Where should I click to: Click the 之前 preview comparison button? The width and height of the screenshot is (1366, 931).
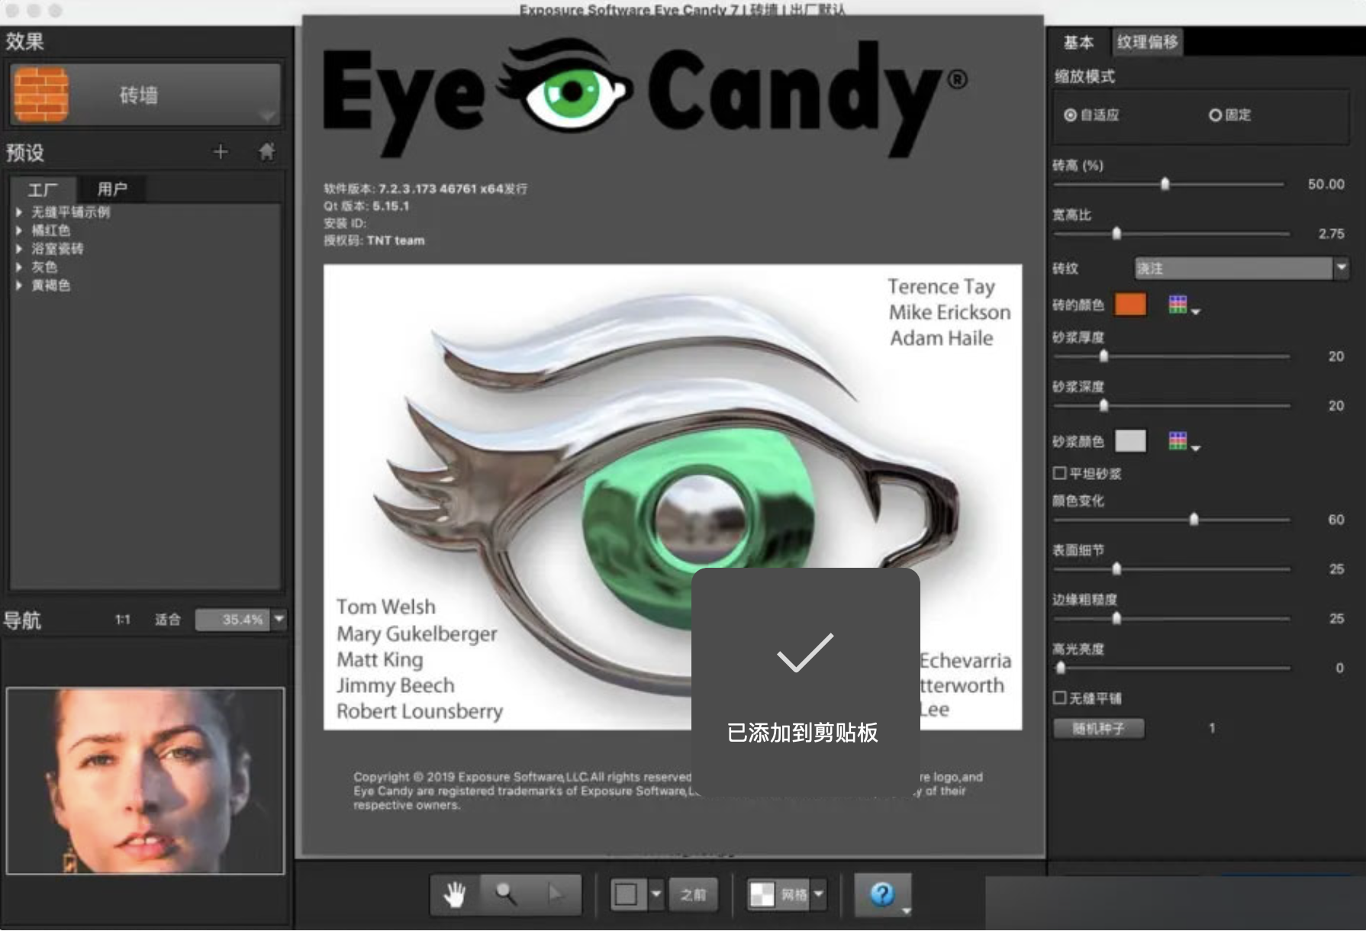(x=693, y=894)
